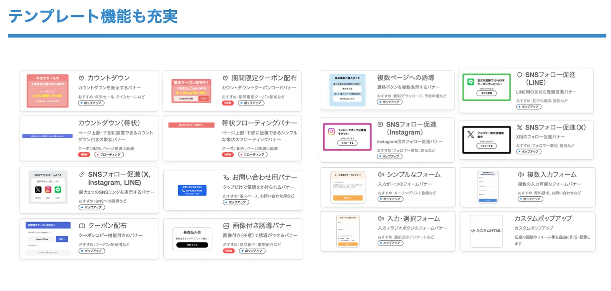
Task: Open the カスタムHTML preview thumbnail
Action: pyautogui.click(x=486, y=231)
